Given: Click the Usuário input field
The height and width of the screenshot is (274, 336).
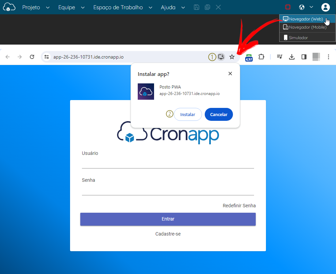Looking at the screenshot, I should (x=168, y=163).
